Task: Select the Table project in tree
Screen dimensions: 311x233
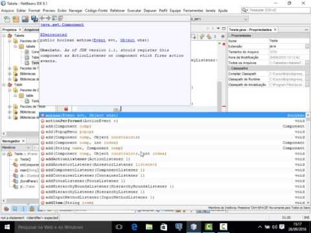Action: [x=18, y=85]
